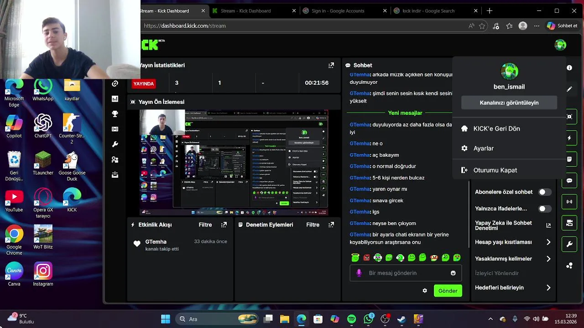Viewport: 584px width, 328px height.
Task: Click the stream duration 00:21:56
Action: pyautogui.click(x=317, y=83)
